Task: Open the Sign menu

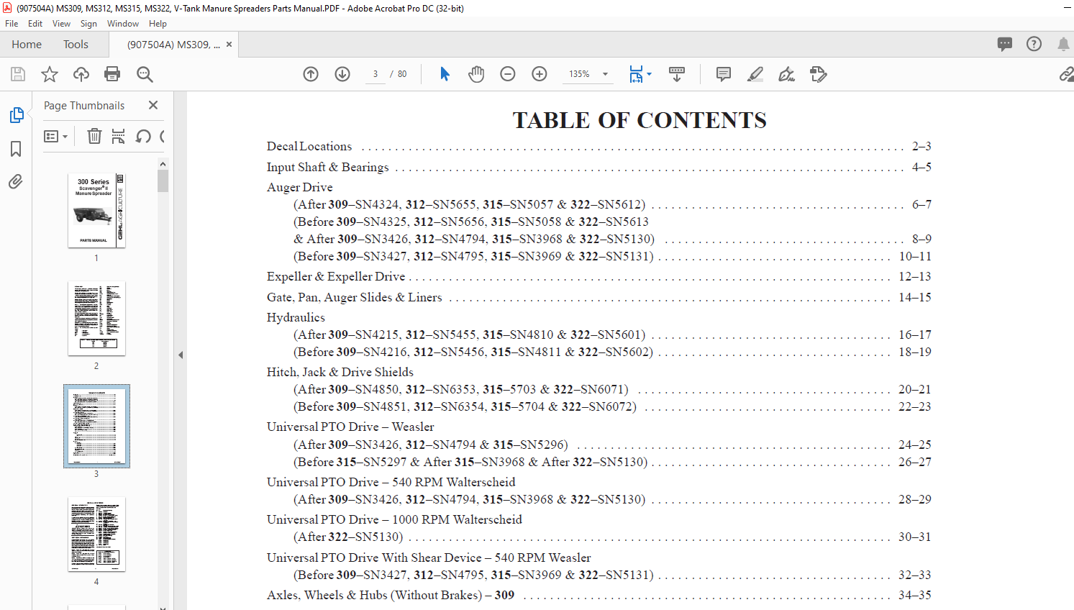Action: [x=88, y=24]
